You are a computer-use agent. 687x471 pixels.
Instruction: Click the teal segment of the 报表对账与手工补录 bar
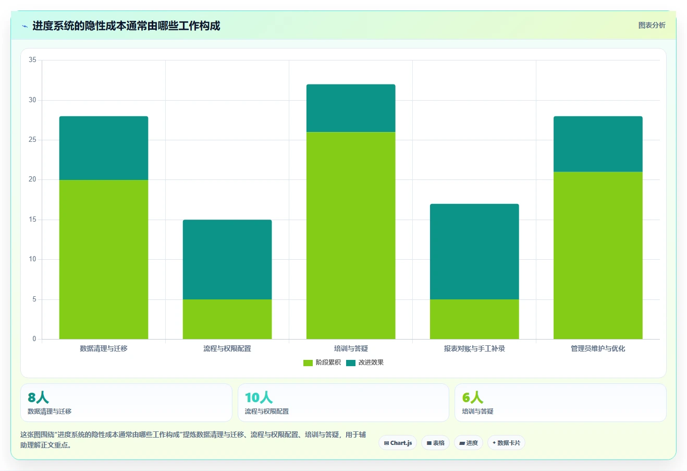tap(474, 251)
